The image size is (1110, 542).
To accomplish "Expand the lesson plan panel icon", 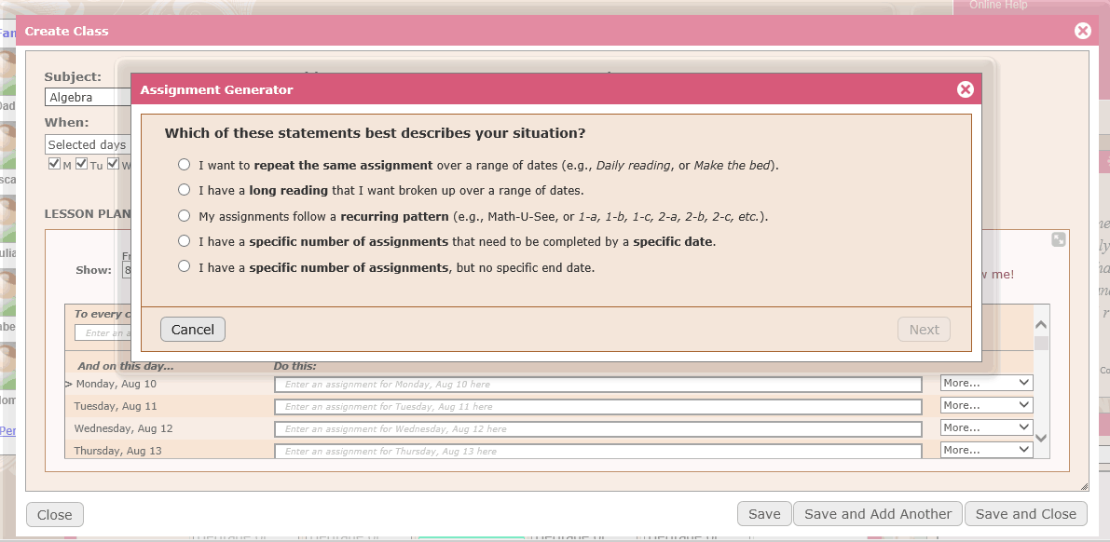I will pos(1059,240).
